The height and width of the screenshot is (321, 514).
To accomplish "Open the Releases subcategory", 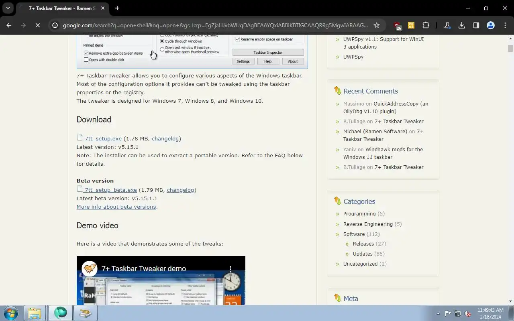I will coord(363,244).
